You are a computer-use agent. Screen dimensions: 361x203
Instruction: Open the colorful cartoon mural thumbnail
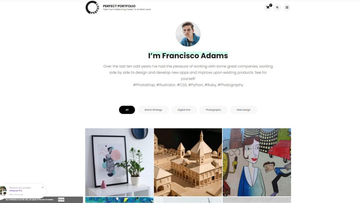(x=257, y=162)
